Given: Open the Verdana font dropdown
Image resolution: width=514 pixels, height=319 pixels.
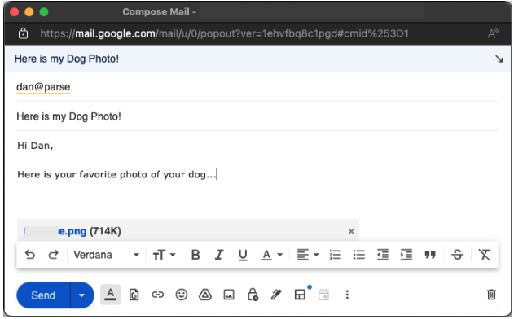Looking at the screenshot, I should 107,255.
